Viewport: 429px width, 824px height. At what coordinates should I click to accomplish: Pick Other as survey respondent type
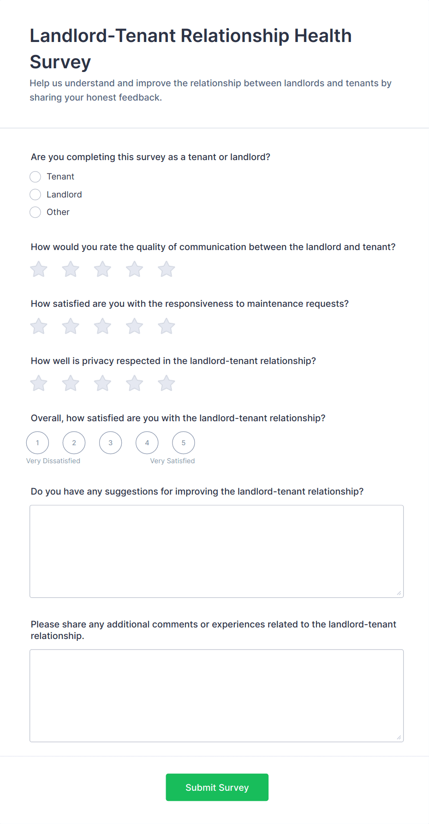pos(35,212)
